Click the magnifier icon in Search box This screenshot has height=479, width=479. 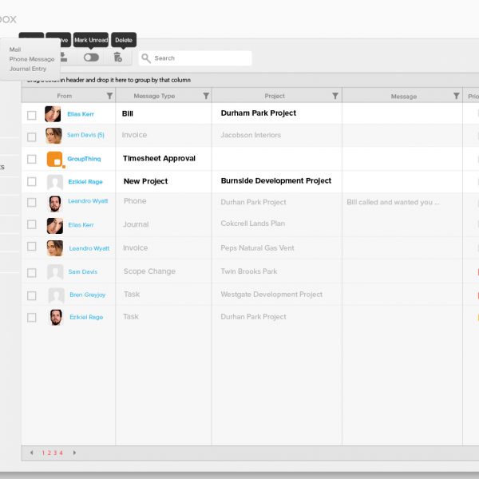tap(146, 58)
